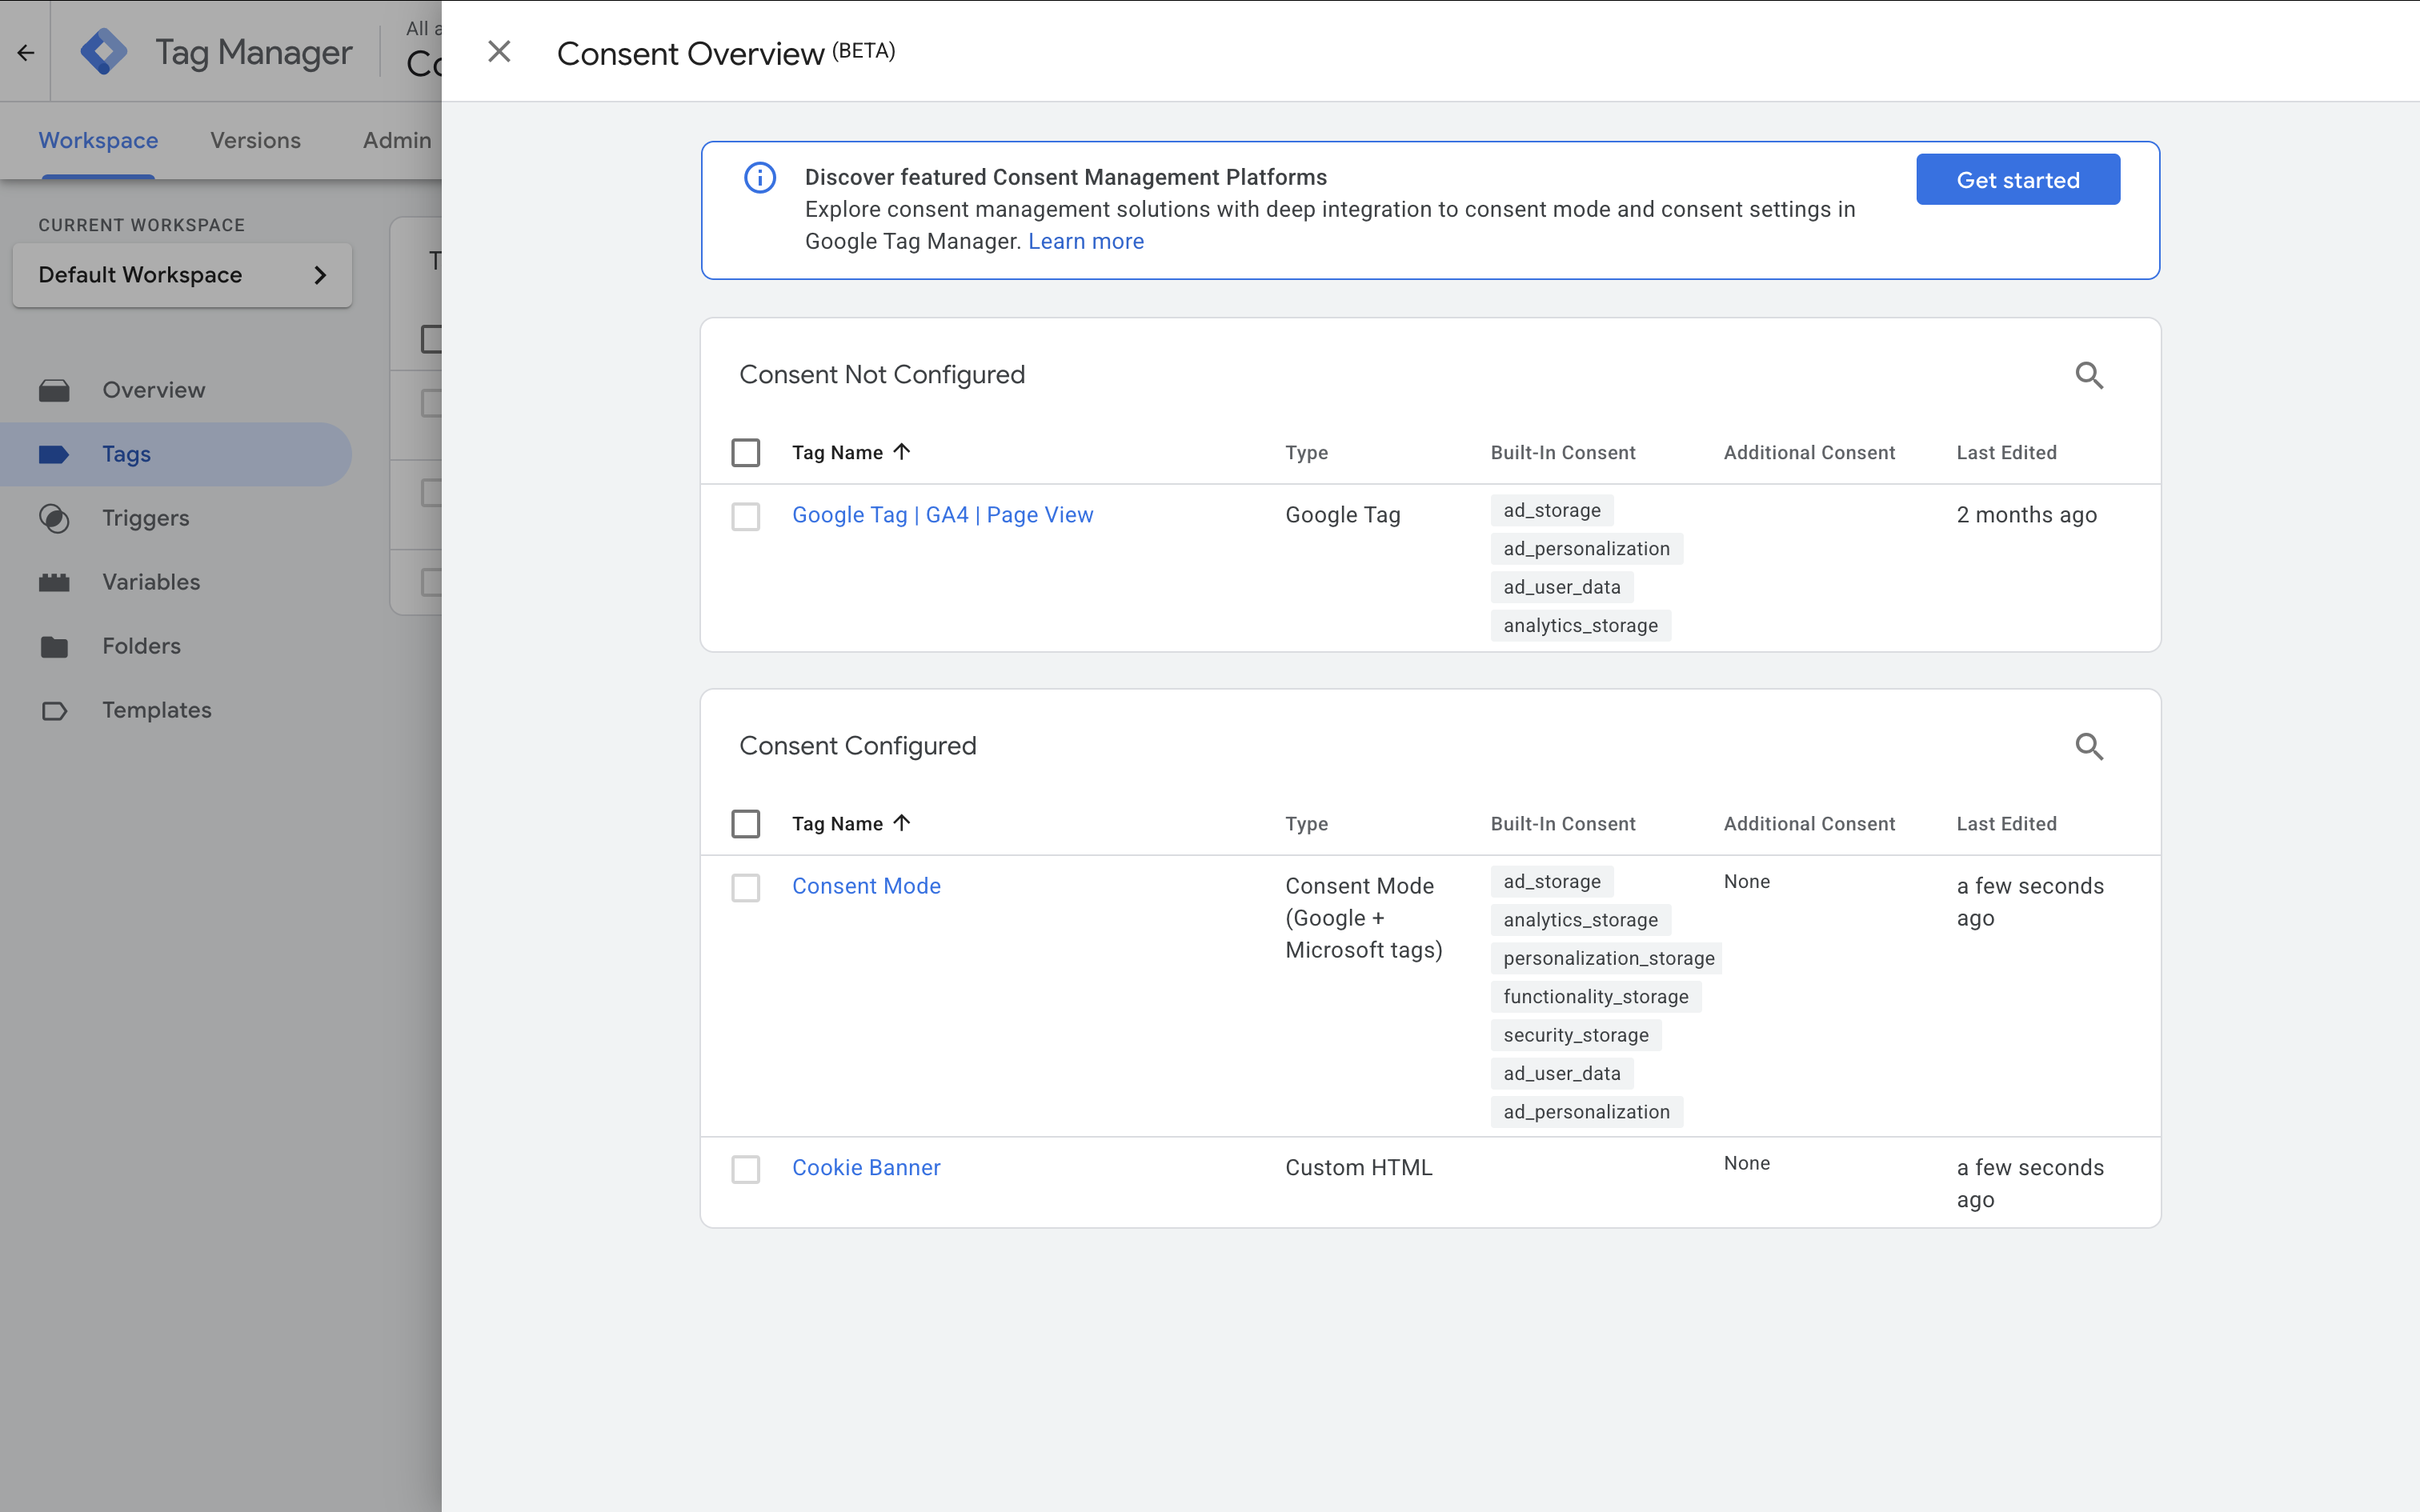The width and height of the screenshot is (2420, 1512).
Task: Click analytics_storage chip in Google Tag row
Action: (1580, 626)
